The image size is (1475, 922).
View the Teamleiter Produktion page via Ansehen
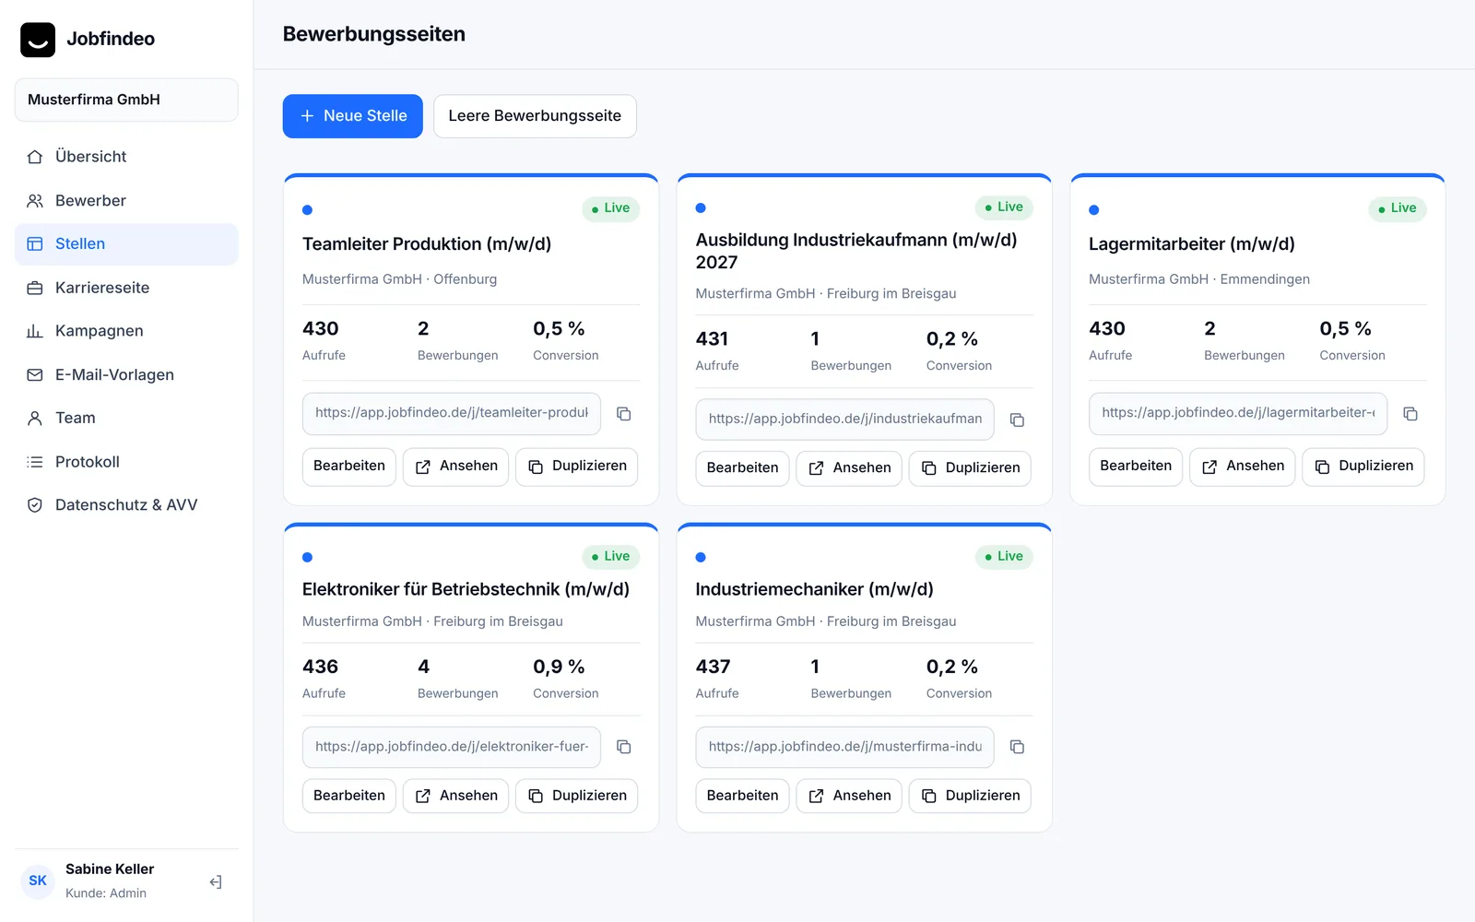[455, 467]
